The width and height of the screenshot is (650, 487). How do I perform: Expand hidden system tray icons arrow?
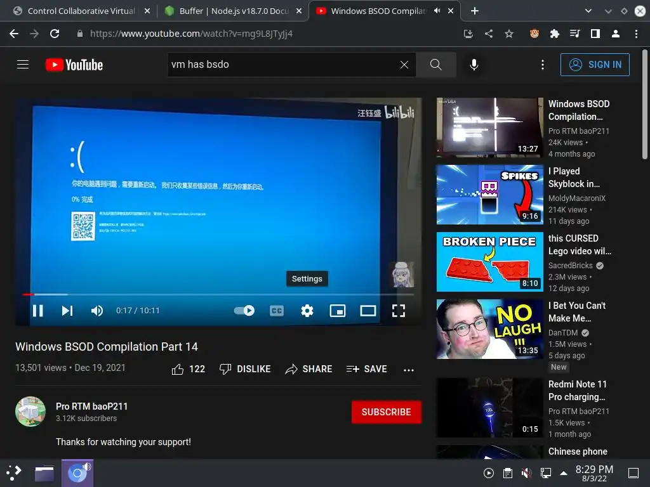(x=564, y=473)
